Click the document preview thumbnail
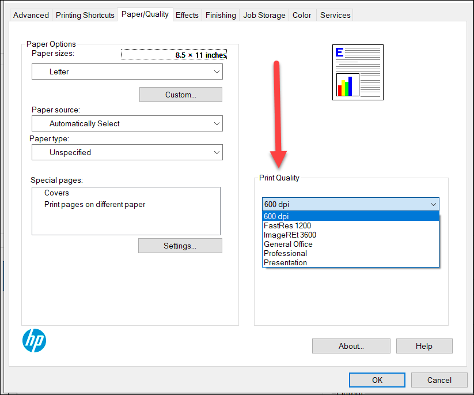This screenshot has width=474, height=395. pos(357,72)
